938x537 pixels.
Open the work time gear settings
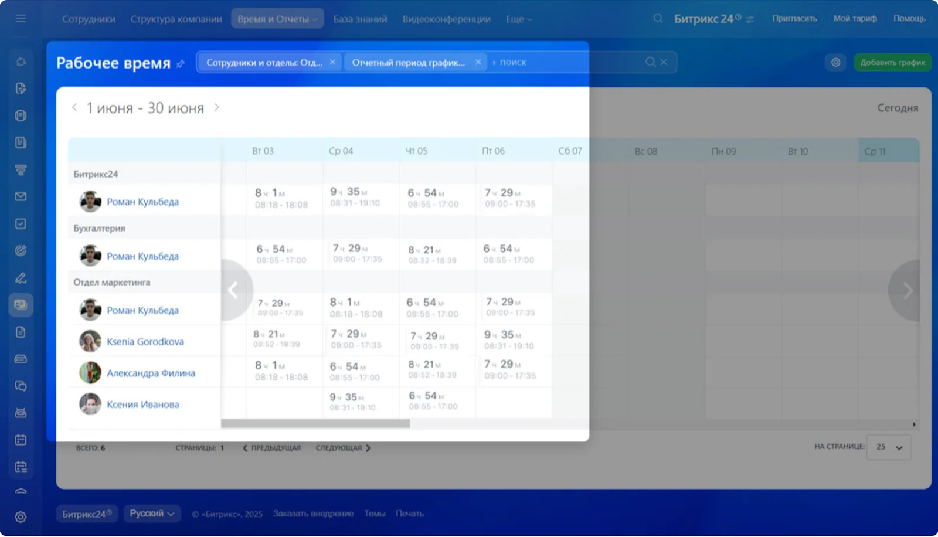click(835, 62)
